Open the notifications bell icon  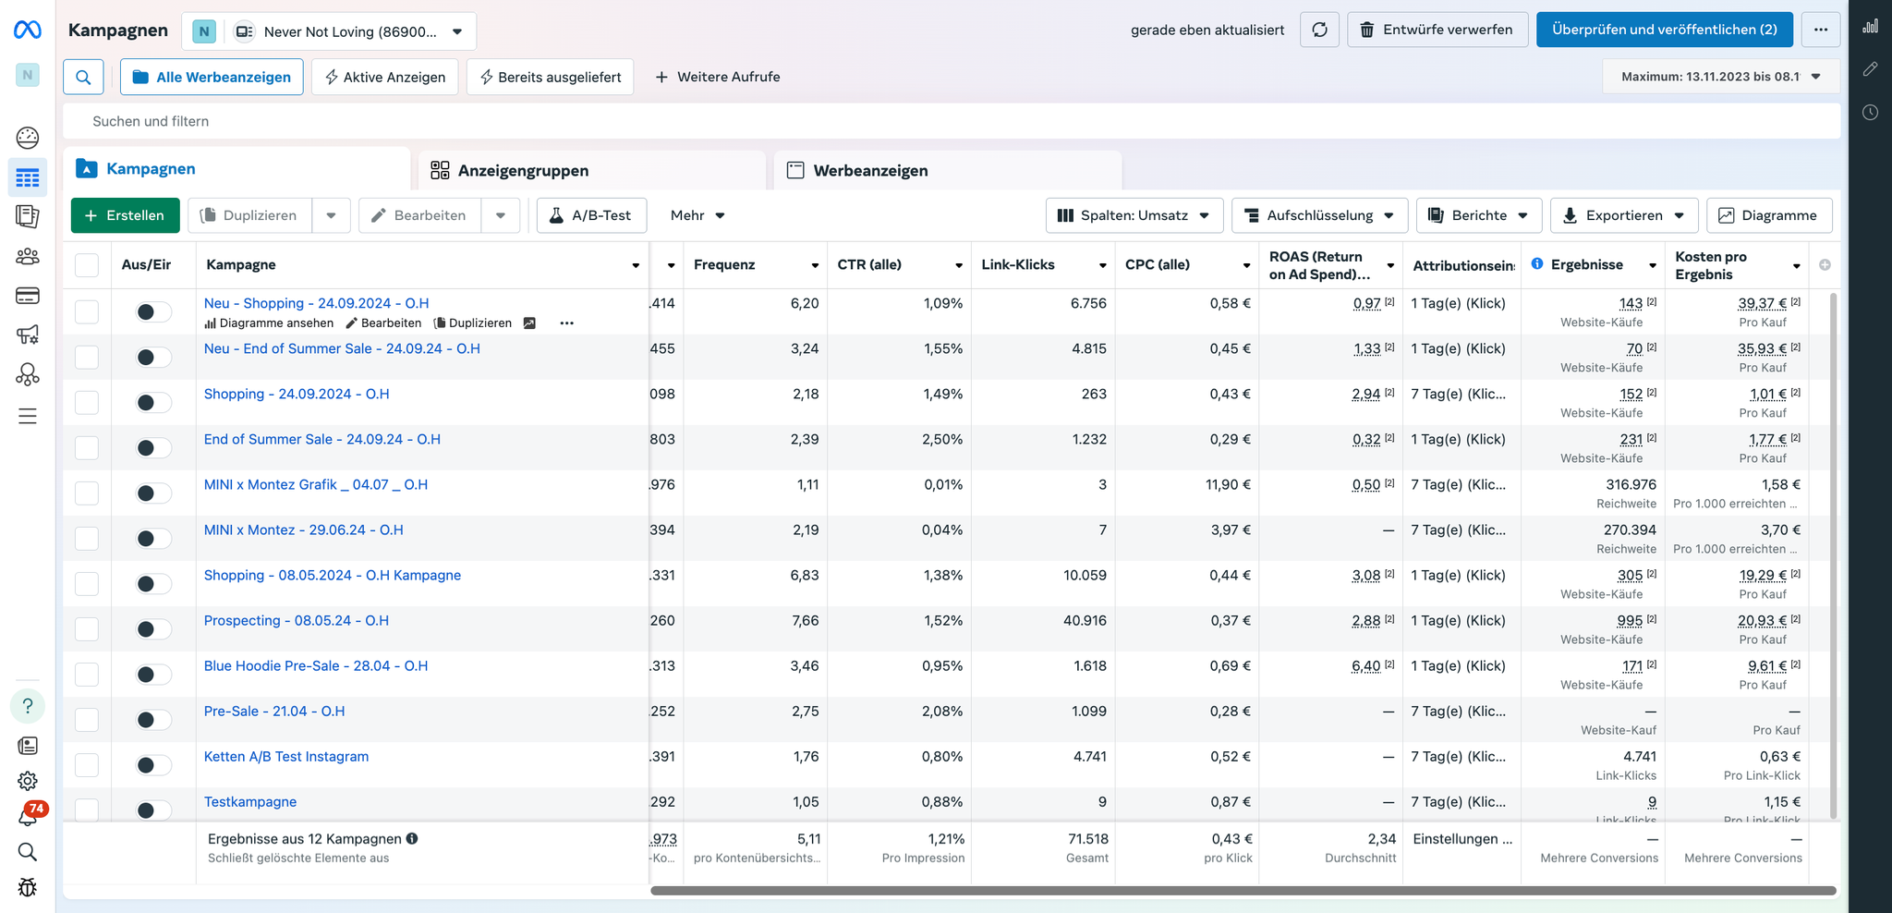[x=28, y=816]
